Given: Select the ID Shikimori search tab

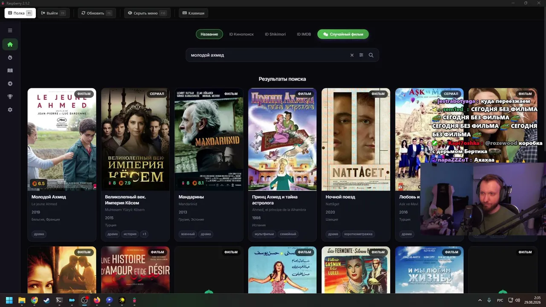Looking at the screenshot, I should (x=275, y=34).
